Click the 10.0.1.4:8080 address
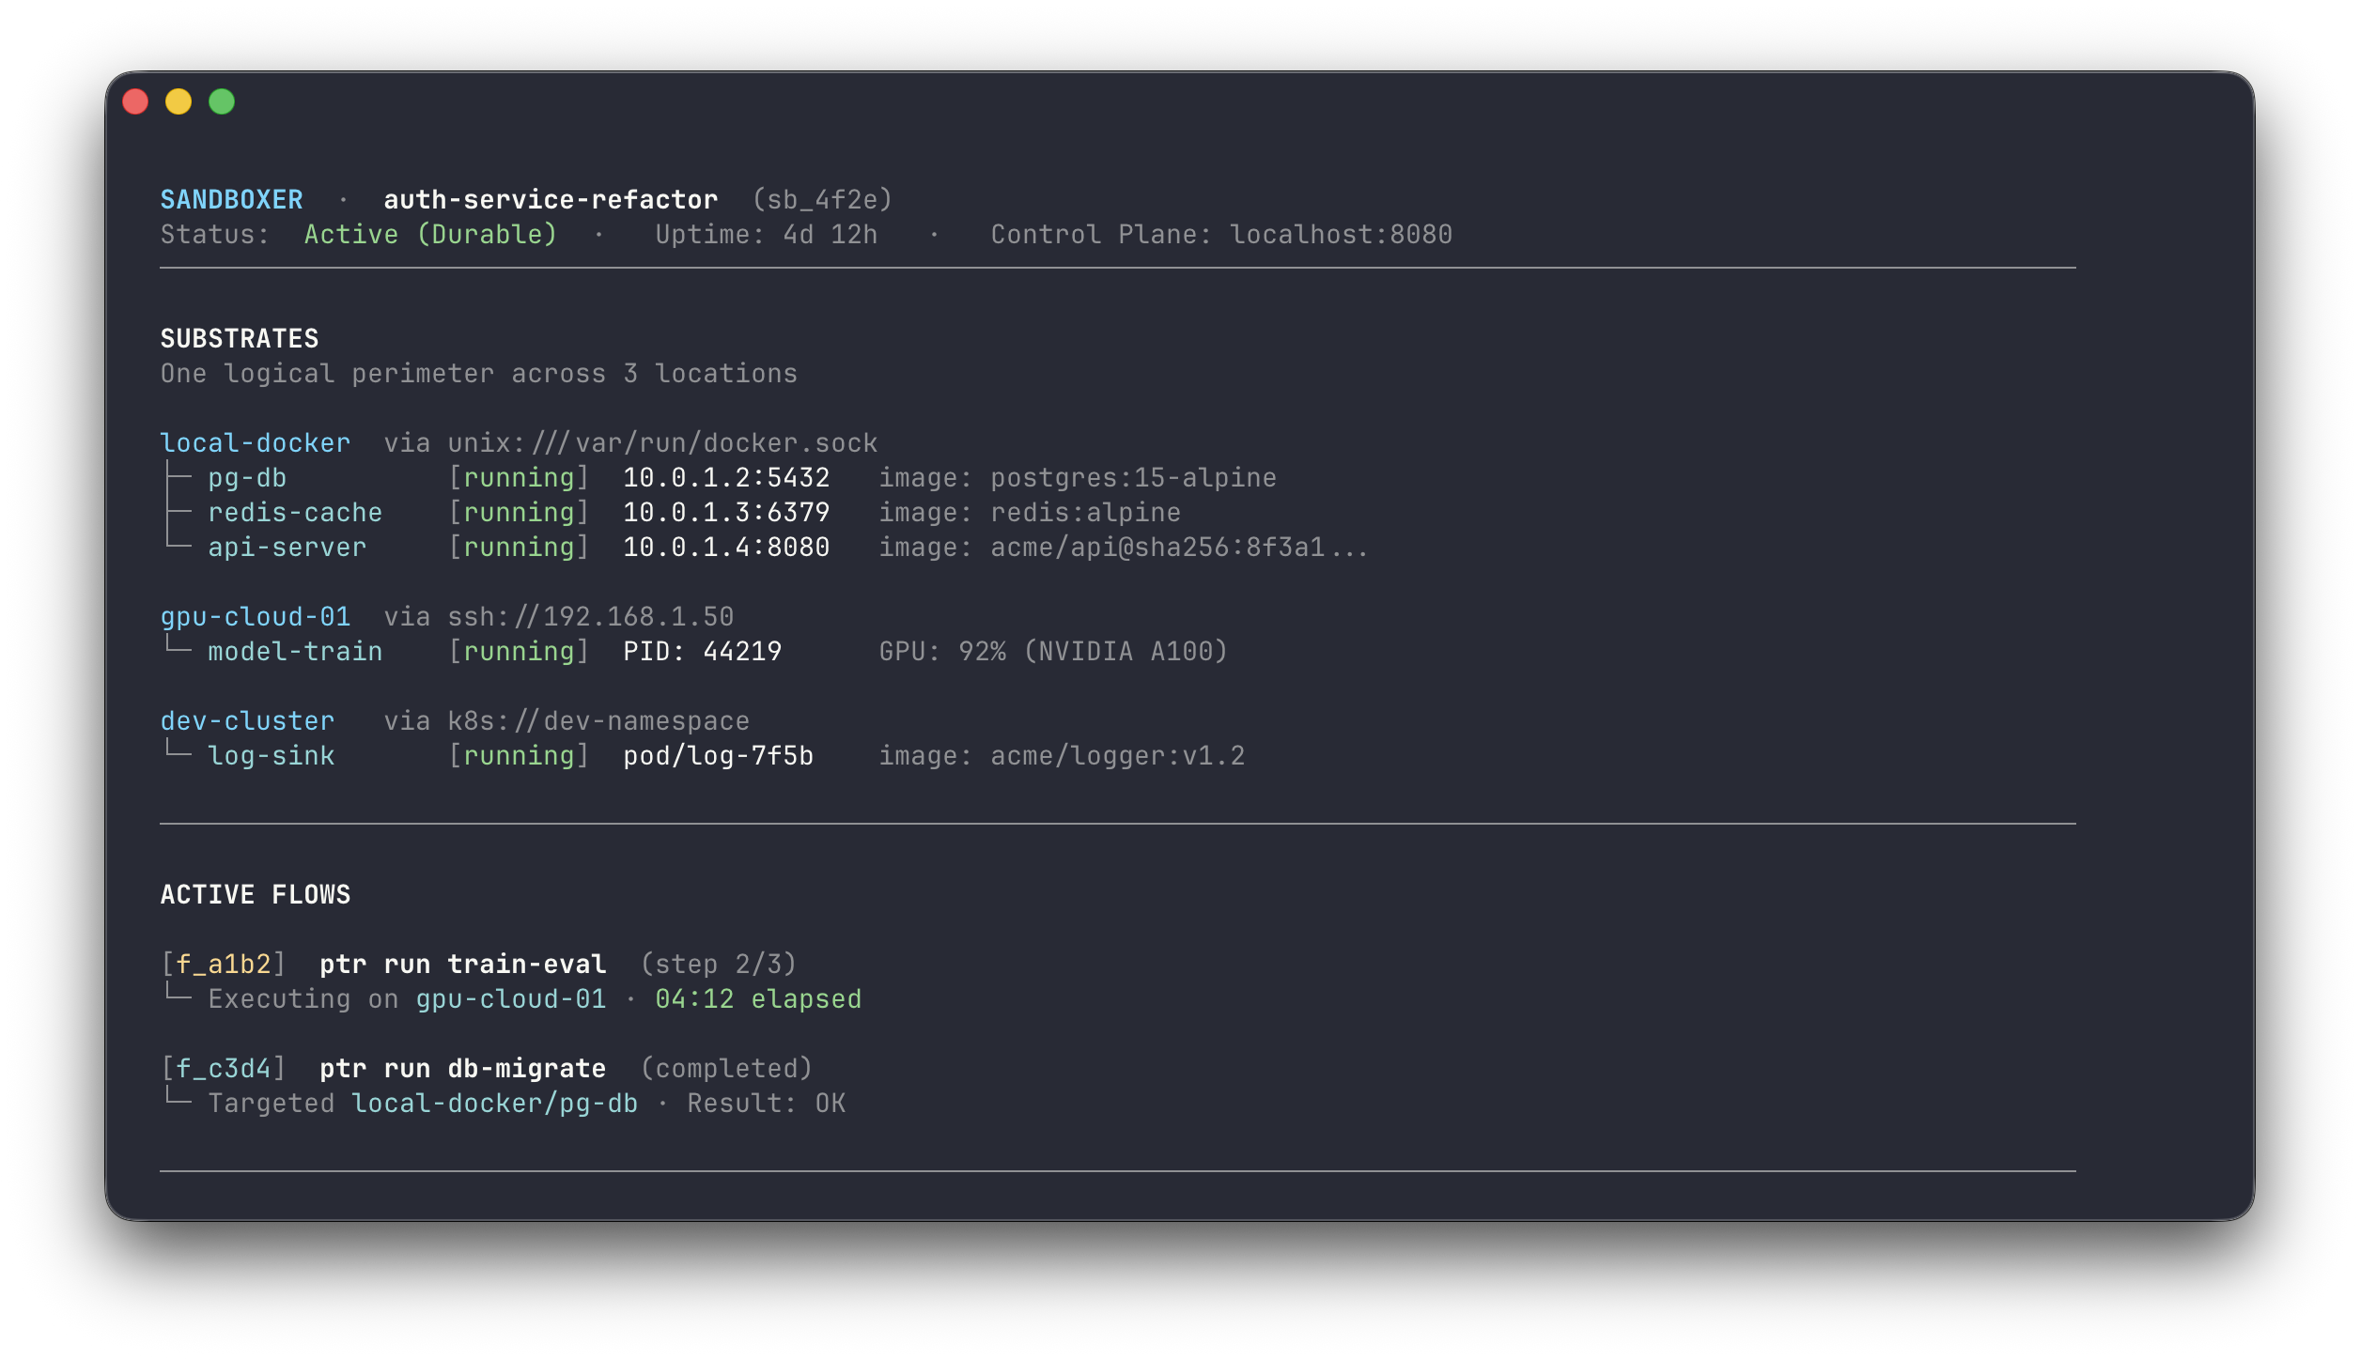Viewport: 2360px width, 1360px height. pyautogui.click(x=726, y=547)
